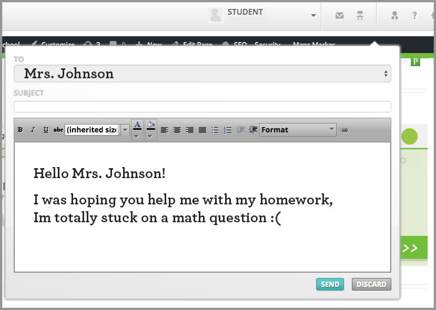Open the mail envelope icon in header
436x310 pixels.
340,16
